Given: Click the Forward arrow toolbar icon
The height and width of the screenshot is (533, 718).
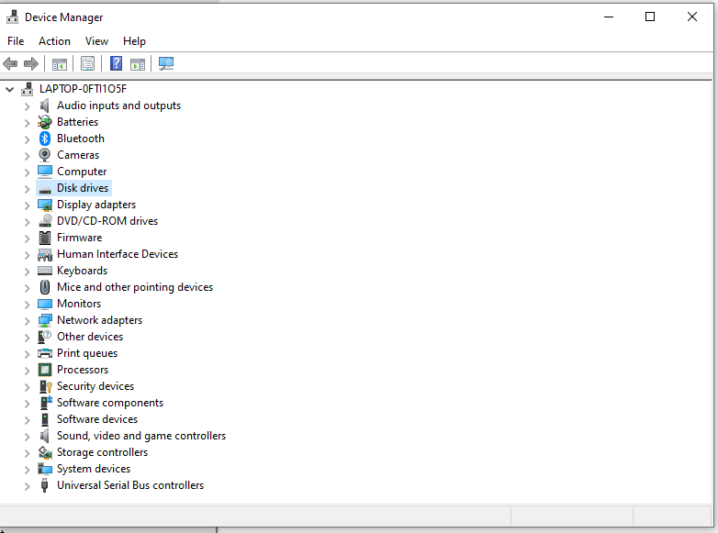Looking at the screenshot, I should [30, 63].
